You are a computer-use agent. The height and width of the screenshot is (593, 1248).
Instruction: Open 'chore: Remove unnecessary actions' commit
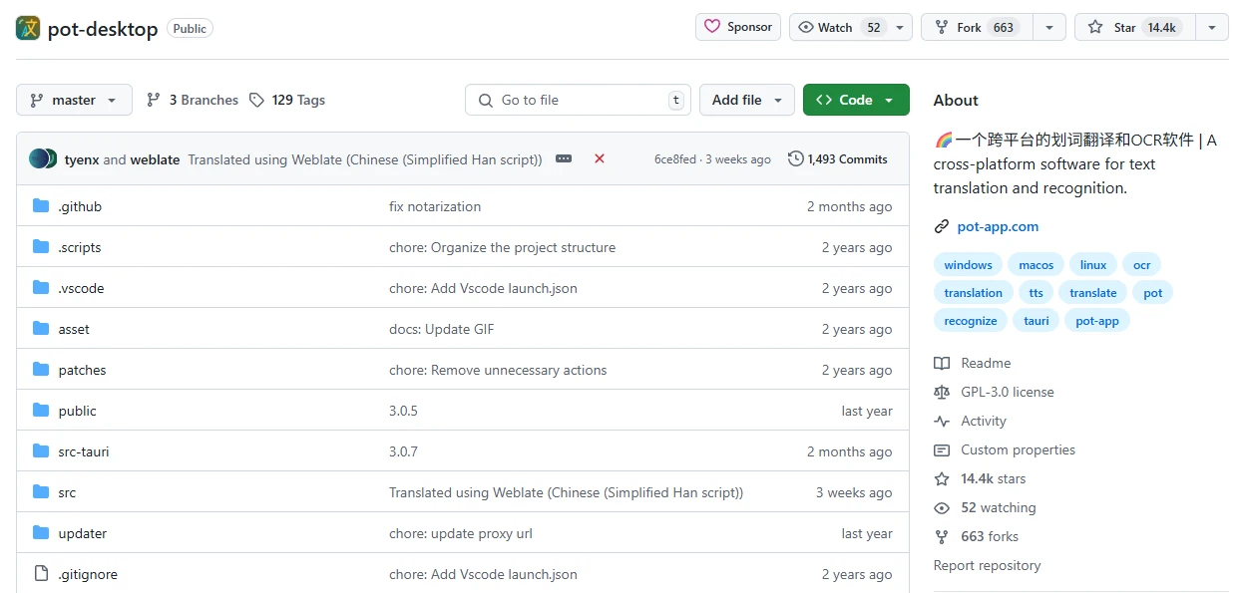pos(498,370)
